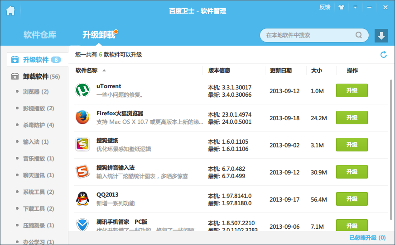Open the 浏览器 (2) category
Screen dimensions: 395x245
coord(36,91)
